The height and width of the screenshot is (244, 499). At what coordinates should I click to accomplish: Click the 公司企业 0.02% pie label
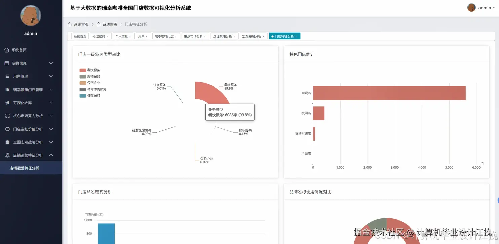pos(207,160)
